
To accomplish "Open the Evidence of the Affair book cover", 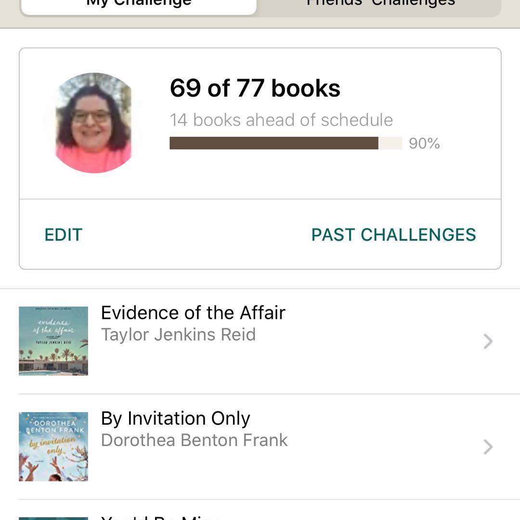I will coord(53,341).
